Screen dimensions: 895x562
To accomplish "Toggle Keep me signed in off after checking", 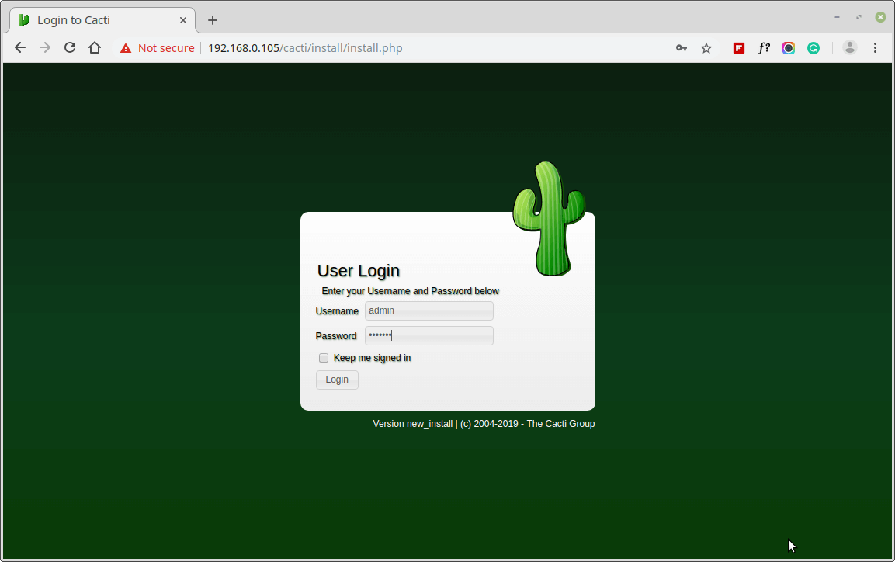I will coord(324,358).
